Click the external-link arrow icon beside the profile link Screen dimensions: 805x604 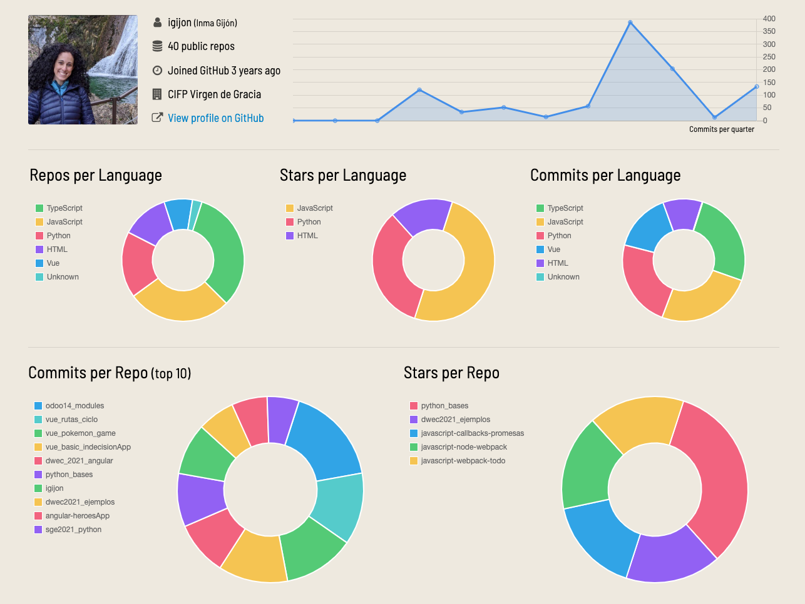[158, 117]
